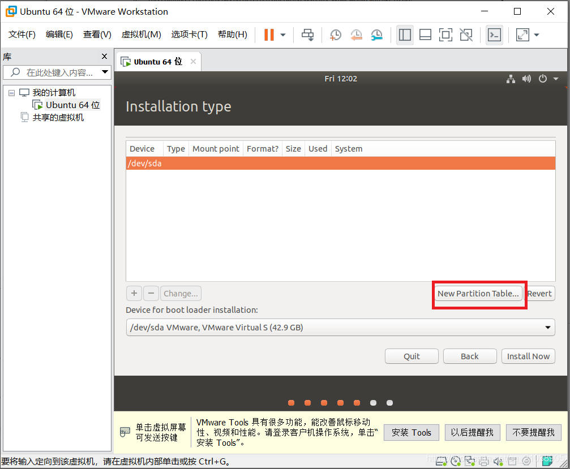Click New Partition Table... button

[478, 294]
